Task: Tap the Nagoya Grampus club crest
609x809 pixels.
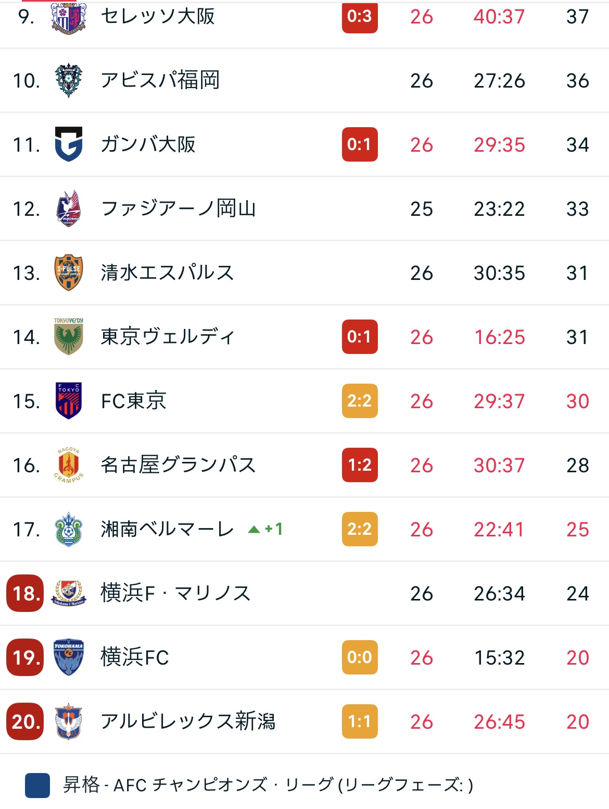Action: 68,465
